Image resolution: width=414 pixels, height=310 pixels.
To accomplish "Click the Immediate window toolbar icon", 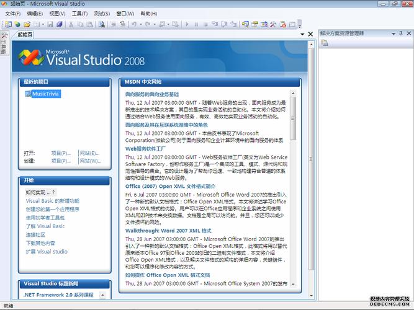I will tap(292, 24).
